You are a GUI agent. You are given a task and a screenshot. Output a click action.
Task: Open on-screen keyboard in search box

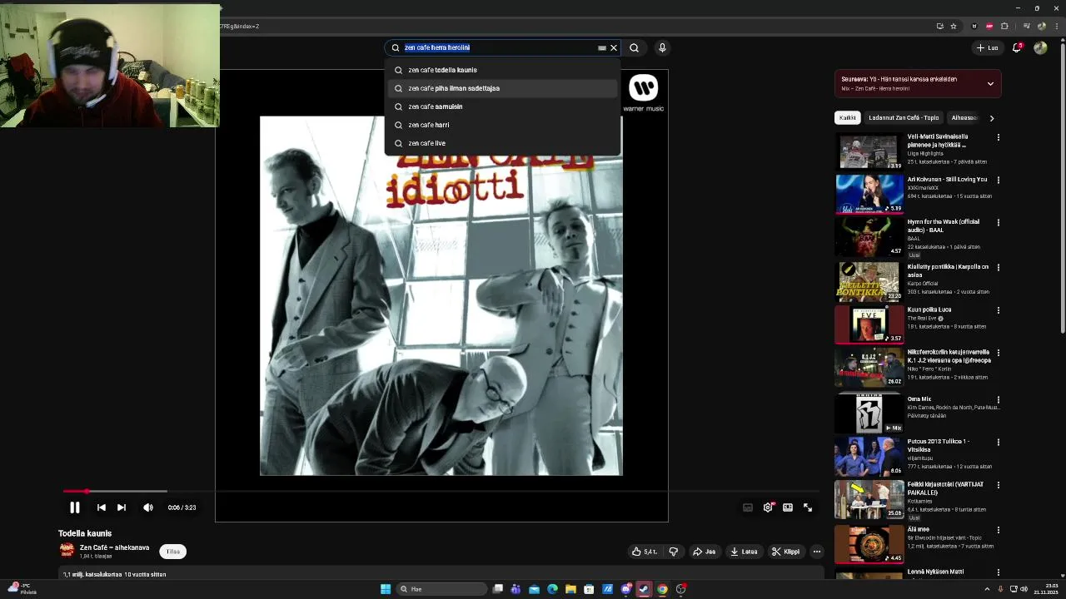coord(602,47)
